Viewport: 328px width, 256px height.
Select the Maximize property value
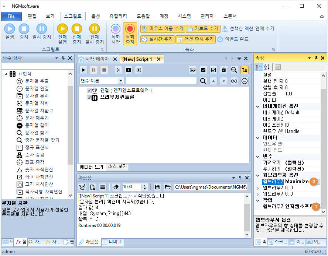[x=297, y=182]
